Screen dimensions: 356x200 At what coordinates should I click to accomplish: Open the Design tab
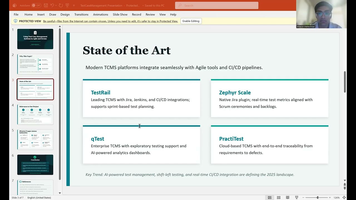pos(65,14)
